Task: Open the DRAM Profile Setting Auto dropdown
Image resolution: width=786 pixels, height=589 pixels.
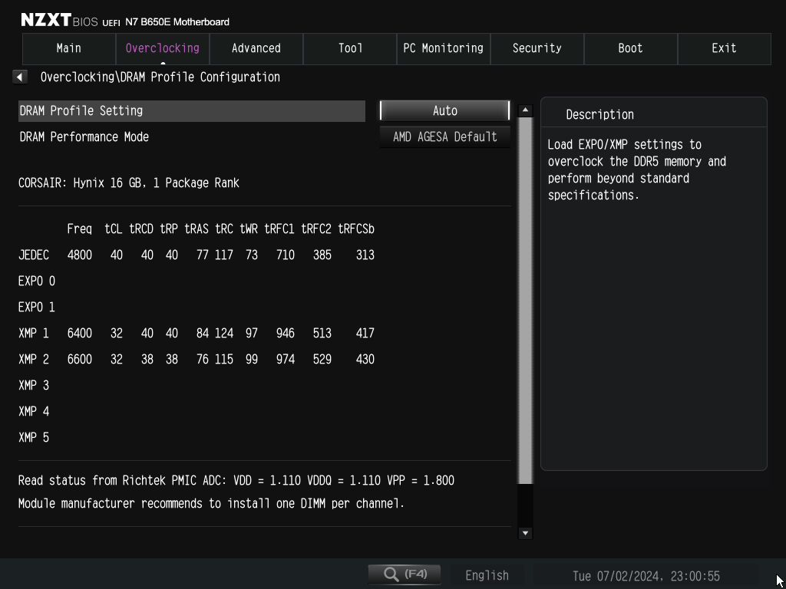Action: (x=444, y=110)
